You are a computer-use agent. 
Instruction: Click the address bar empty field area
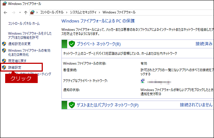[x=175, y=13]
